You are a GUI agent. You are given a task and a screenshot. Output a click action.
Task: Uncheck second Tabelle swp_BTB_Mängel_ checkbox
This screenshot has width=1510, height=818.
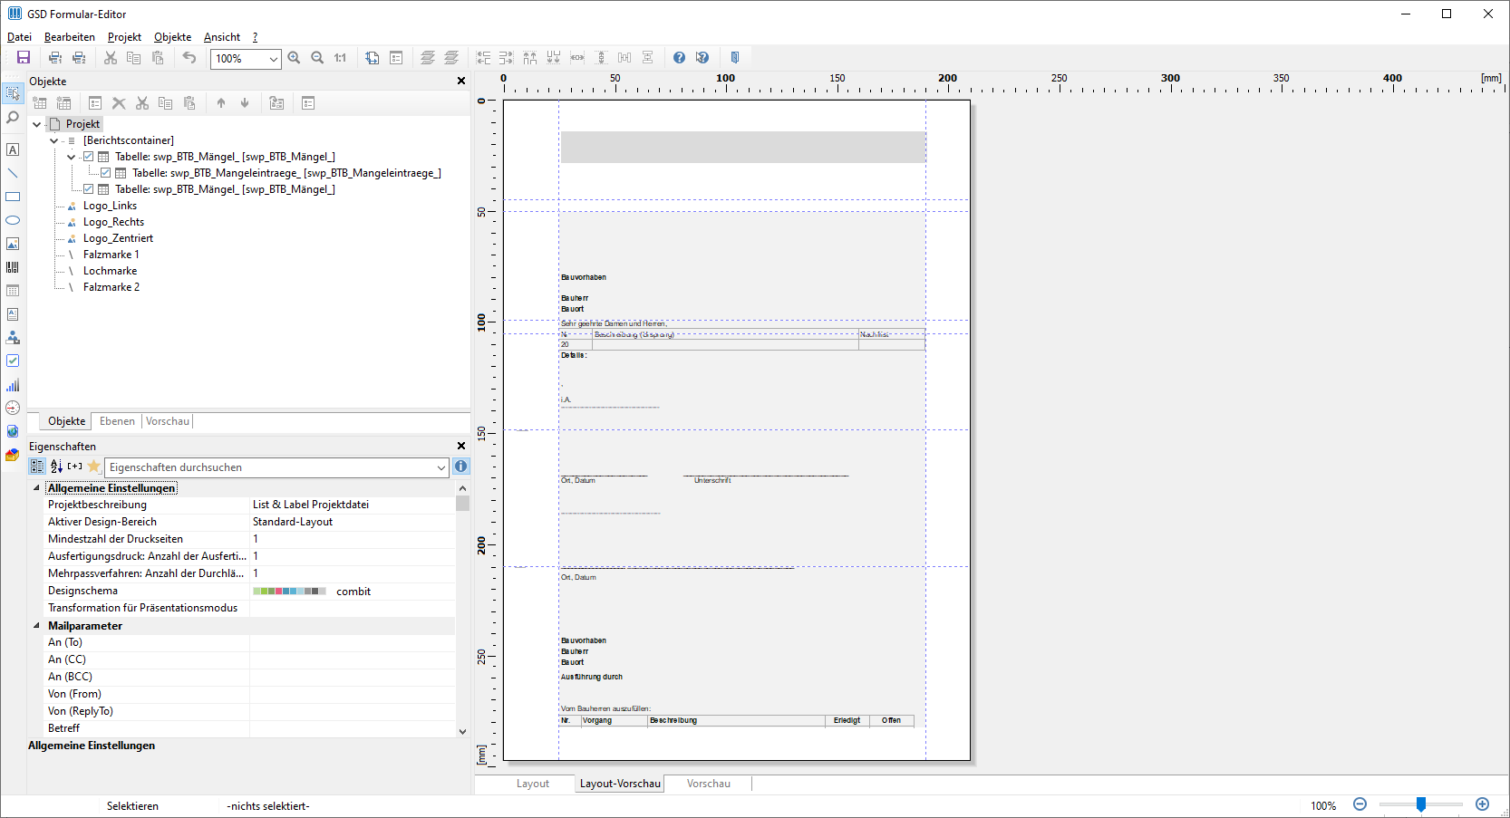point(89,189)
